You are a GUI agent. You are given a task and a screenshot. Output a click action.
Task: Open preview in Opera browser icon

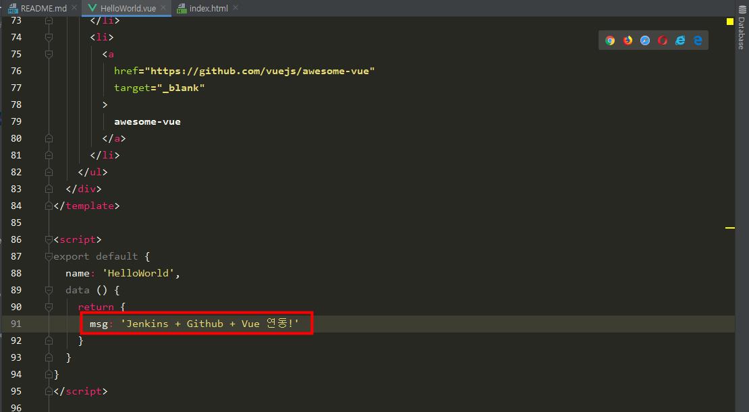tap(663, 40)
